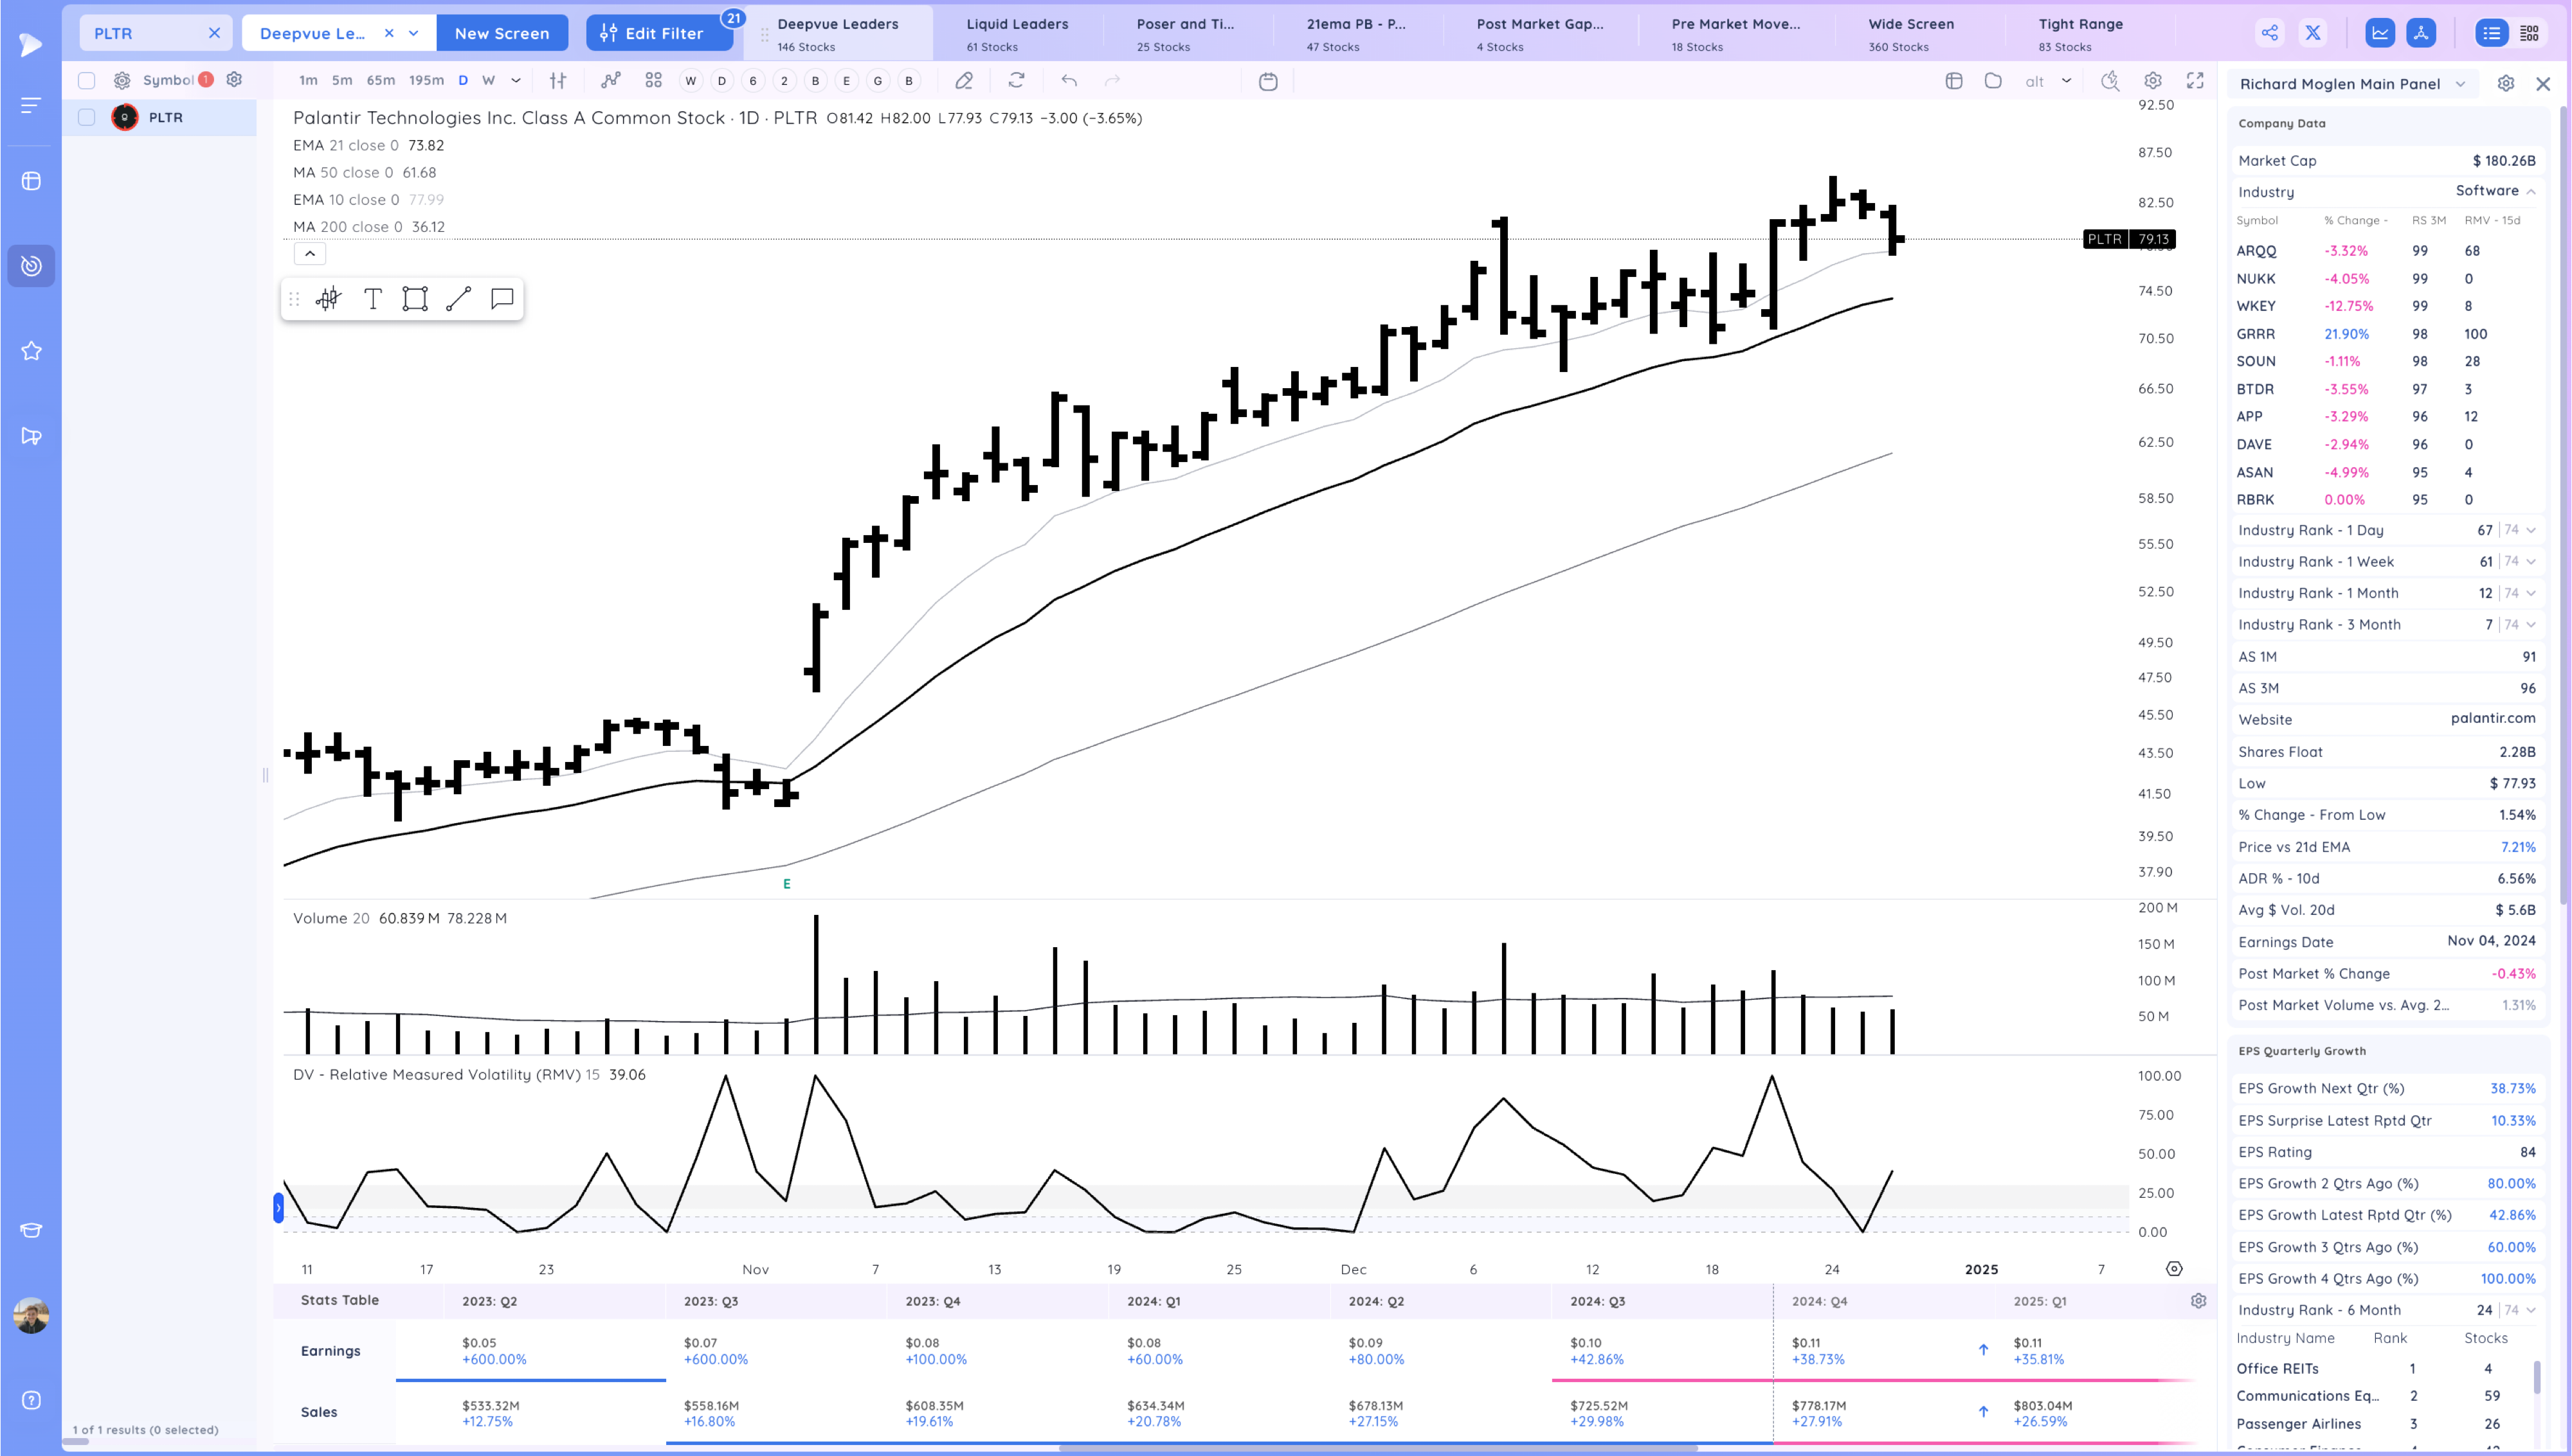This screenshot has height=1456, width=2572.
Task: Select the text annotation tool
Action: (373, 299)
